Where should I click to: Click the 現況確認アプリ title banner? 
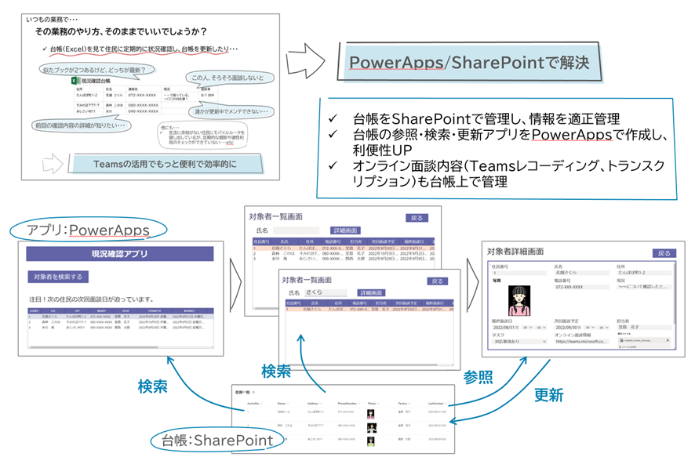tap(120, 254)
